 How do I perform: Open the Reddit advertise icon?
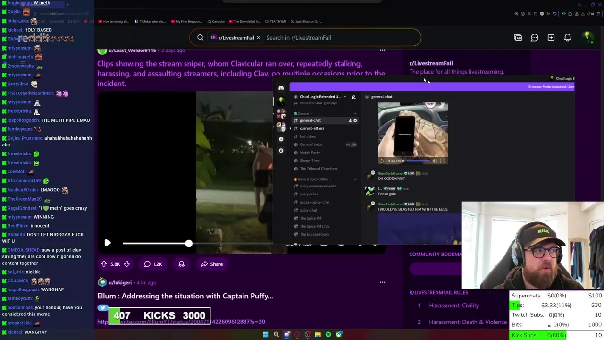point(518,38)
